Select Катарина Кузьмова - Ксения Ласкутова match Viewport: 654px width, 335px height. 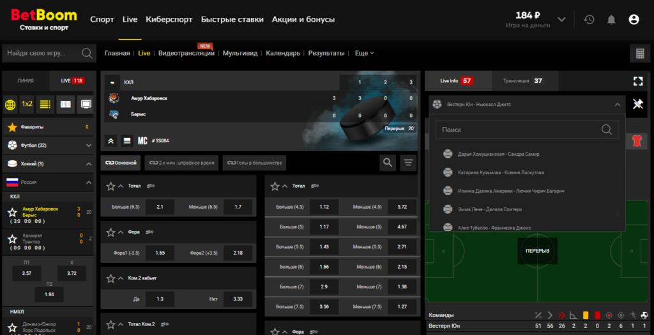[501, 172]
